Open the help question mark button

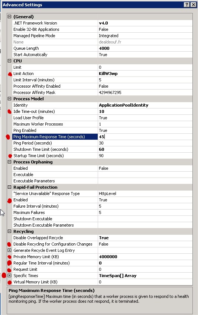tap(187, 4)
